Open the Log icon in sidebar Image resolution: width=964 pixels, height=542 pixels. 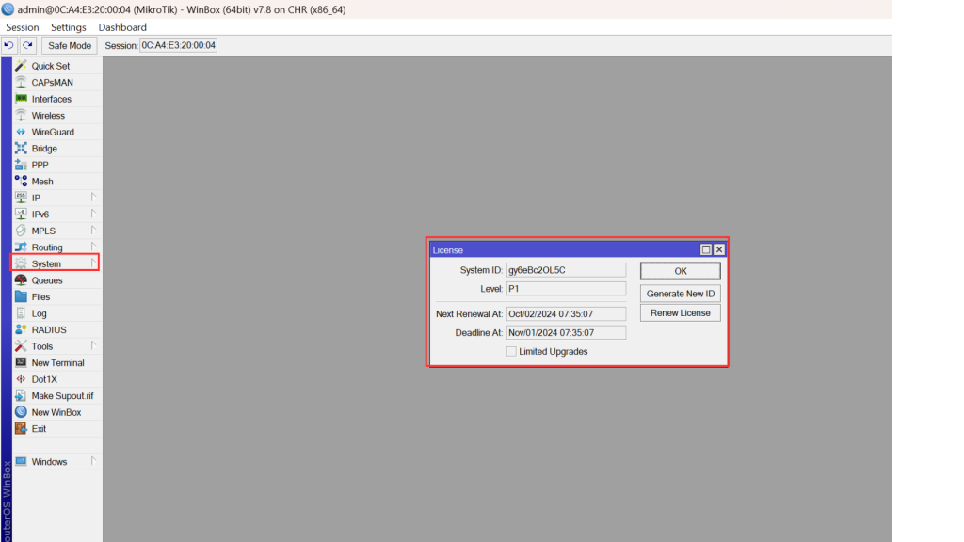(x=21, y=313)
